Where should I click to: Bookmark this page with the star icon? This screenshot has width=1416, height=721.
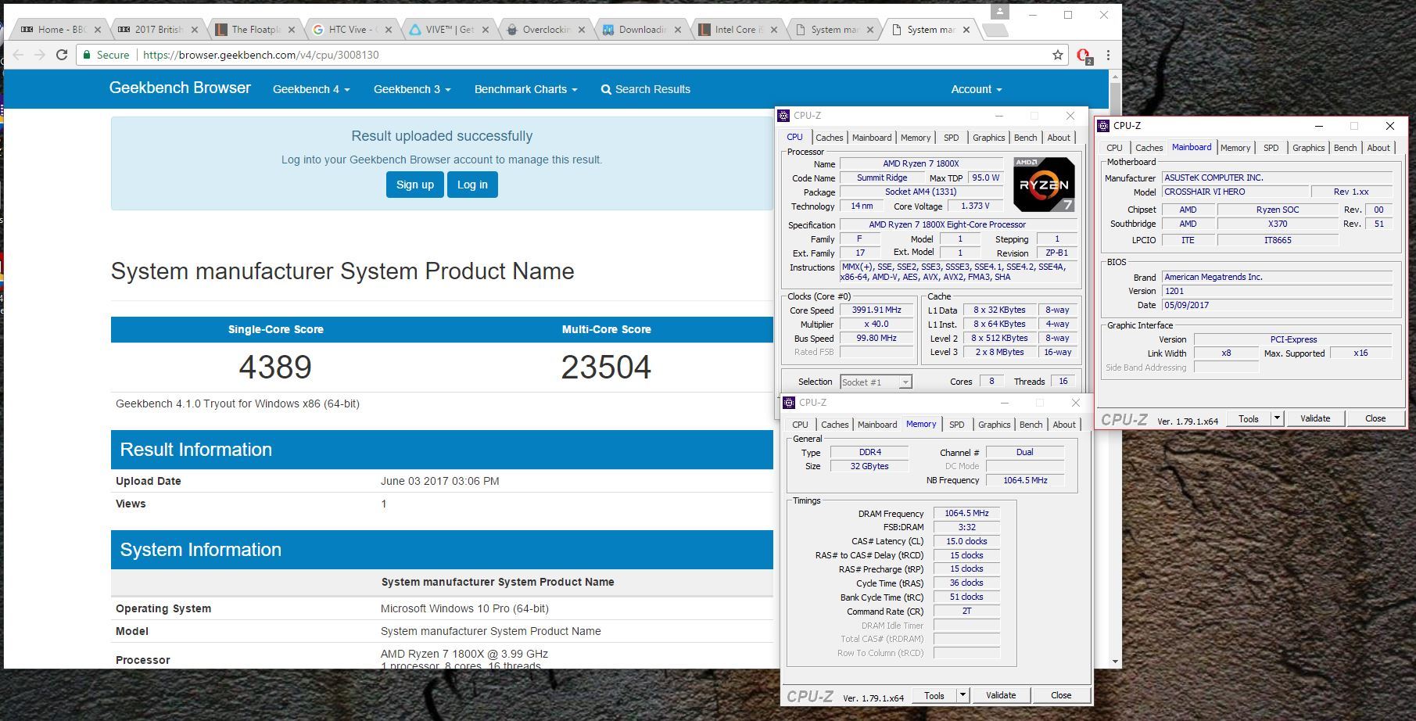pos(1057,55)
